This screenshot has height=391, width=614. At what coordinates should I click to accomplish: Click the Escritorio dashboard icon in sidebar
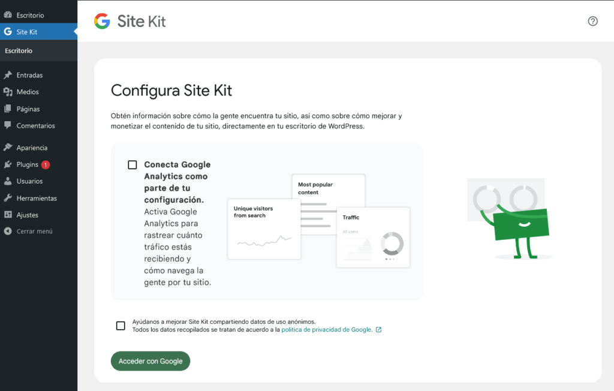[x=8, y=15]
